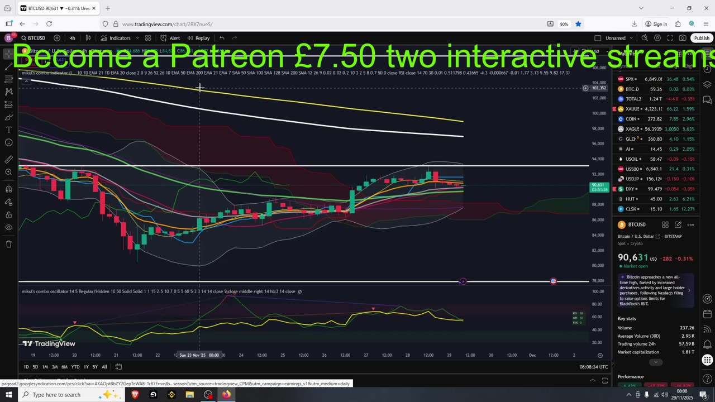This screenshot has height=402, width=715.
Task: Open the go to date calendar icon
Action: (118, 367)
